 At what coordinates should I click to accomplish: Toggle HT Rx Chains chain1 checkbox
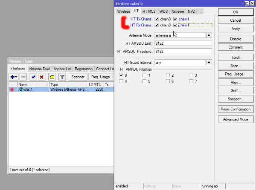pos(175,25)
